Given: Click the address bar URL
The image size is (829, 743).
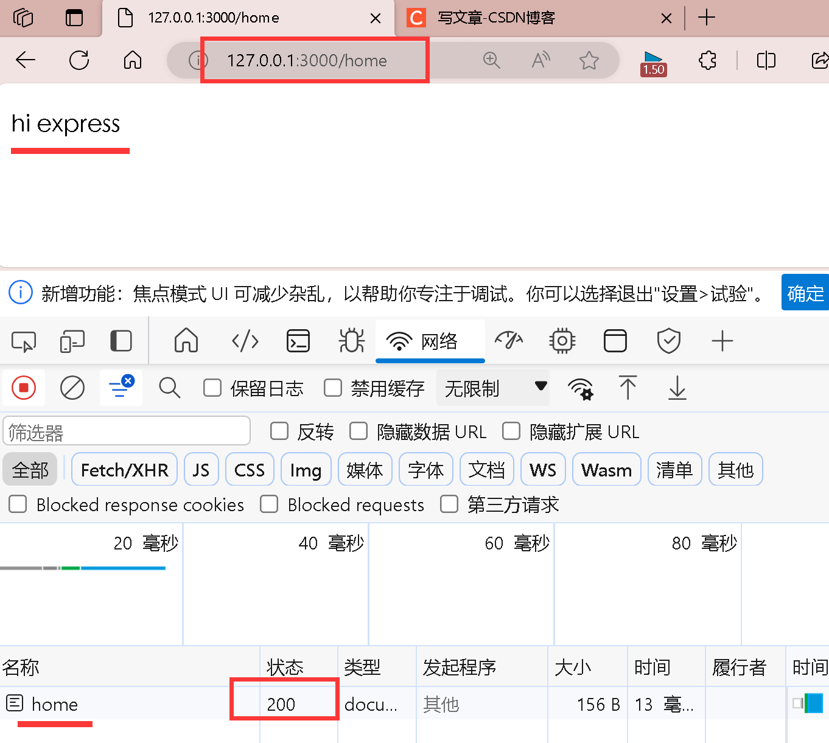Looking at the screenshot, I should (307, 60).
